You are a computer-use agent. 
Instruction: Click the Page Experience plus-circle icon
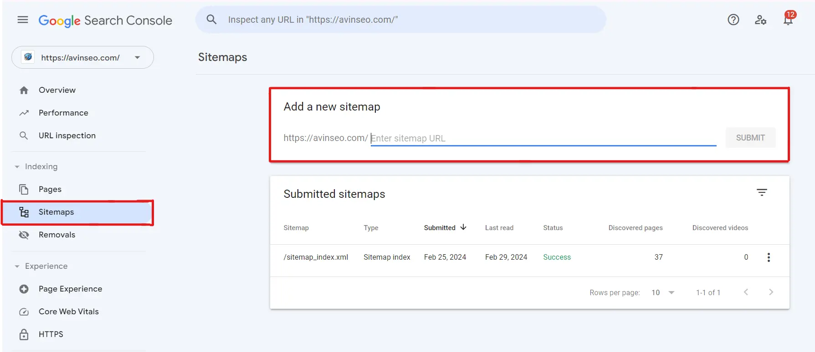click(x=24, y=289)
